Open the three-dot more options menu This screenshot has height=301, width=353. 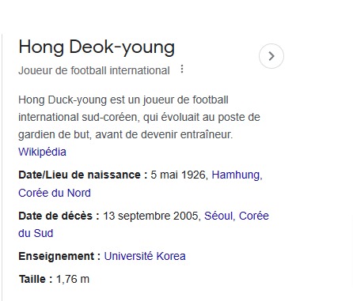coord(182,70)
